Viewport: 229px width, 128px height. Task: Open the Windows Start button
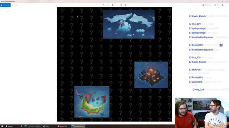tap(2, 126)
